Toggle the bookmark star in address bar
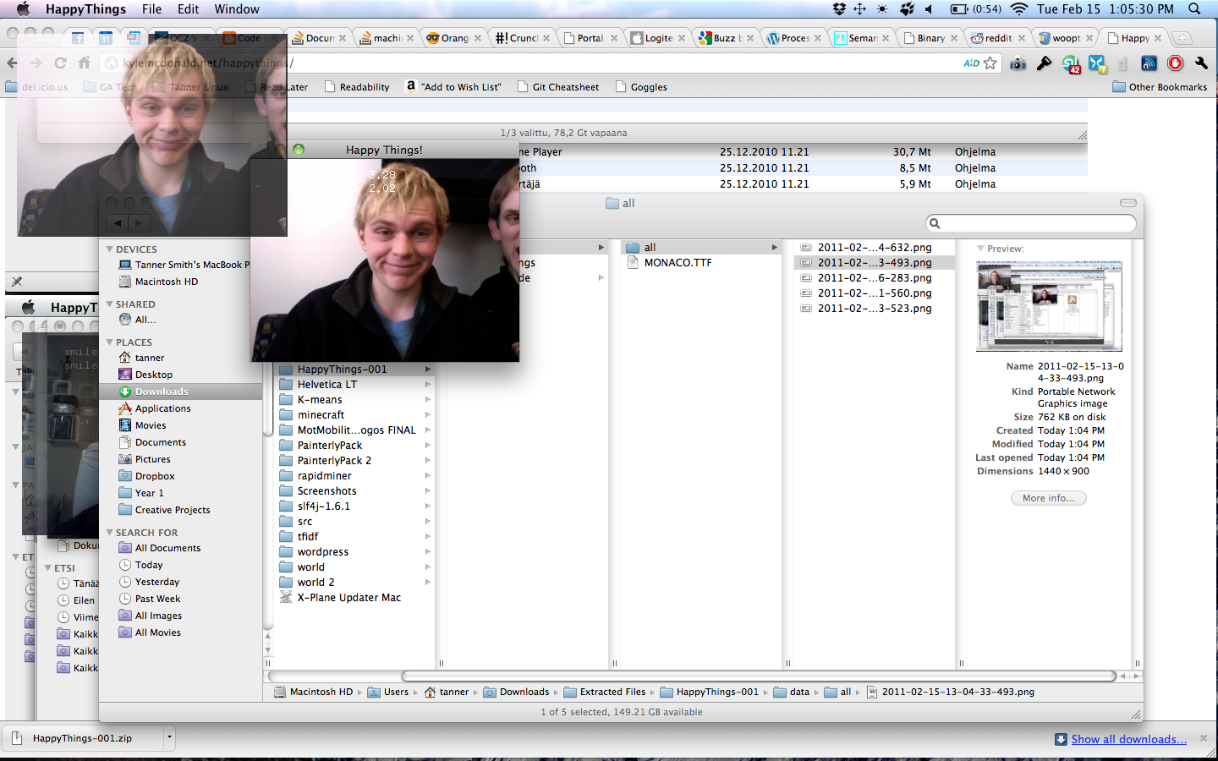The image size is (1218, 761). click(x=990, y=63)
